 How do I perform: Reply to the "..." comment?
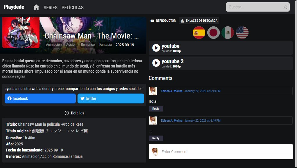156,138
